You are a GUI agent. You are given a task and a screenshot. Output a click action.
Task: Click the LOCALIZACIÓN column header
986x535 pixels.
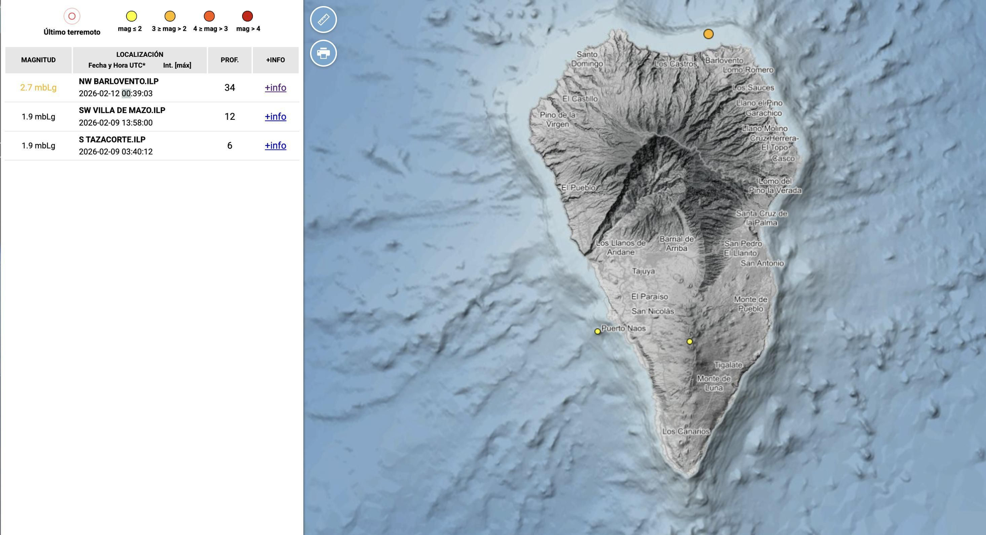(x=140, y=54)
